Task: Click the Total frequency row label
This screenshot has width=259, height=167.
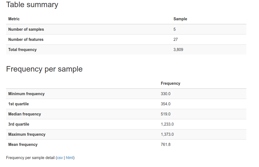Action: point(23,50)
